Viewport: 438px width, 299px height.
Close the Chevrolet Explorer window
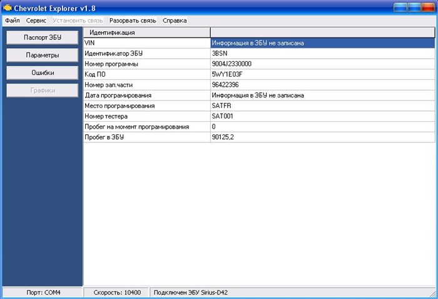coord(428,7)
